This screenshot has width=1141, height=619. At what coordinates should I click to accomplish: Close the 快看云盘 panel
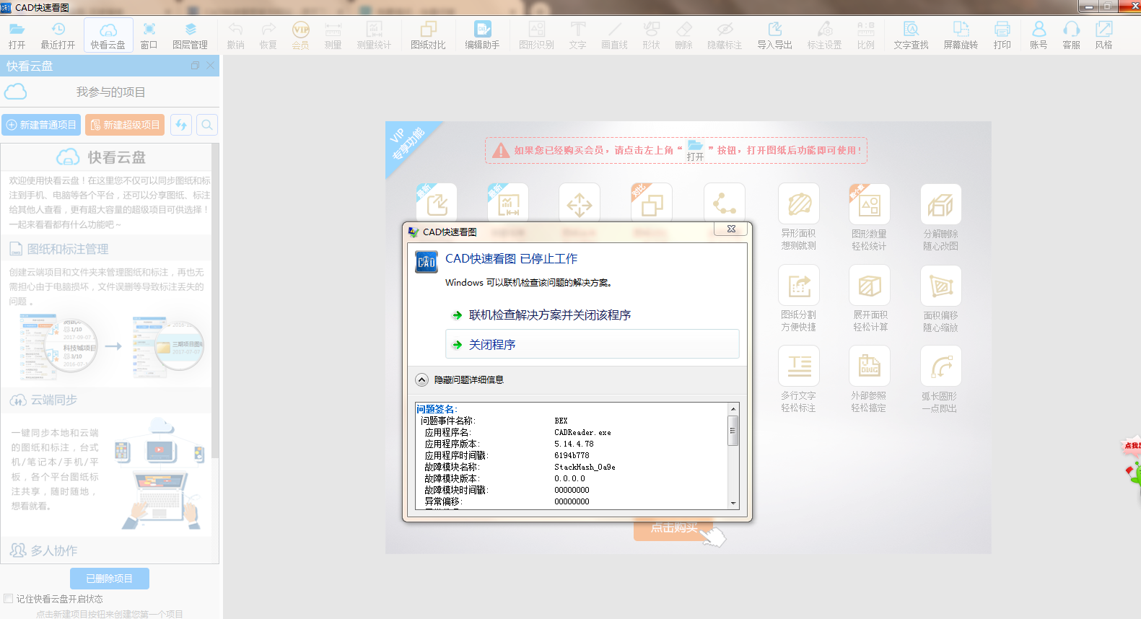click(x=211, y=66)
